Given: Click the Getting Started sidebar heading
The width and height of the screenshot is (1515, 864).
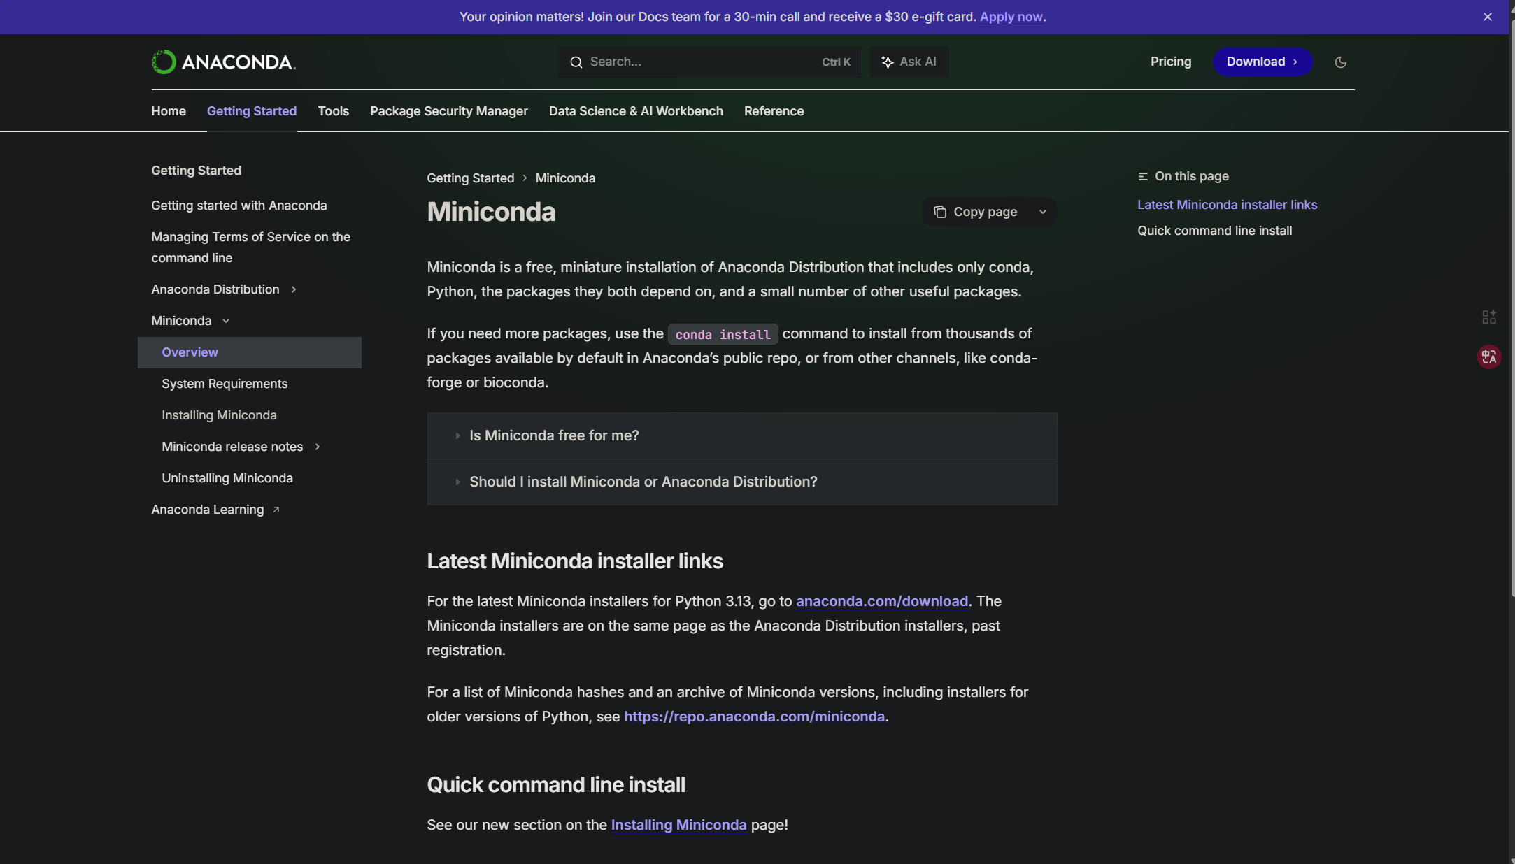Looking at the screenshot, I should (x=196, y=171).
